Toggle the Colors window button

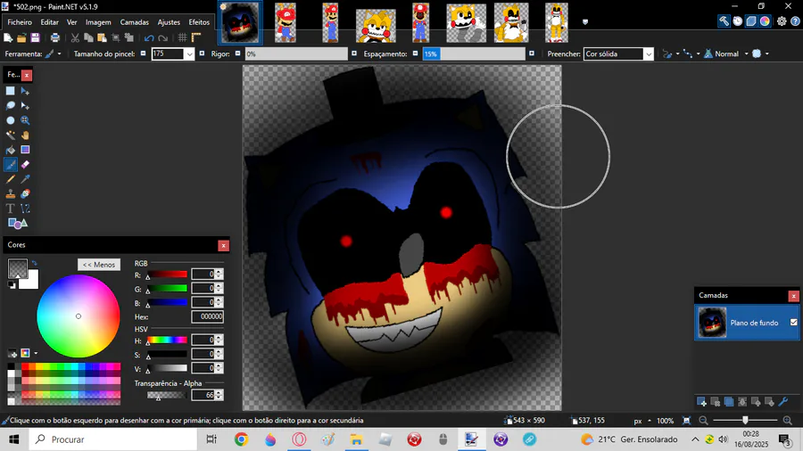click(766, 21)
